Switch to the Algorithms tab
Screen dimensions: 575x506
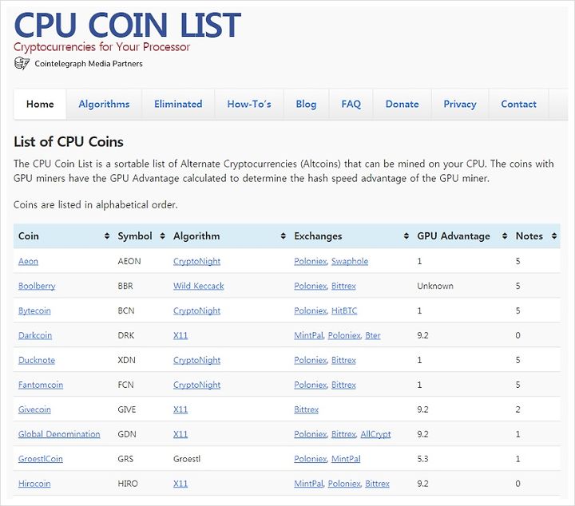(x=104, y=105)
